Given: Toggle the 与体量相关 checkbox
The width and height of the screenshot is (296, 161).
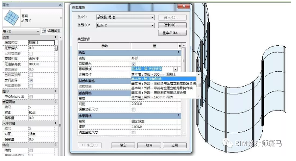Looking at the screenshot, I should 31,86.
